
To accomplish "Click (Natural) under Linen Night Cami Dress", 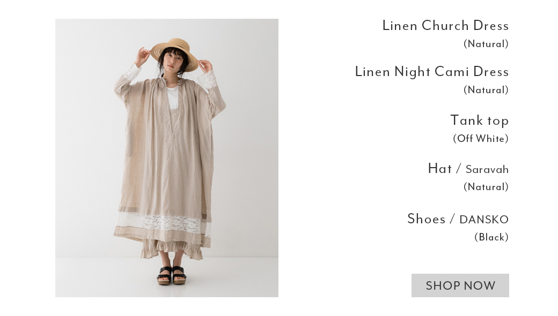I will point(486,90).
